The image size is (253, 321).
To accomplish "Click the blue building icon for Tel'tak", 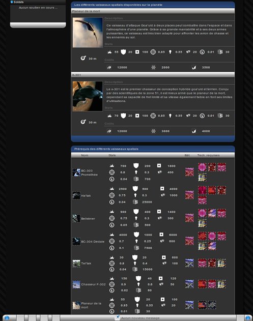I will pyautogui.click(x=189, y=263).
